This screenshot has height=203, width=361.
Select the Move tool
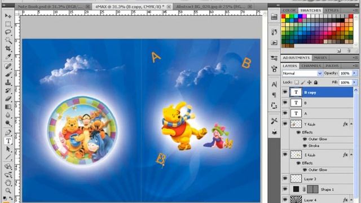8,16
